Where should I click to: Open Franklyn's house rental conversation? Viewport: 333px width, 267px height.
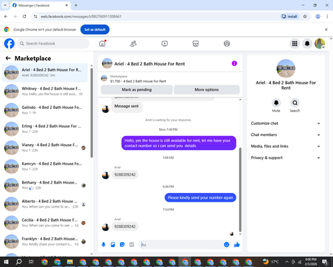[x=45, y=242]
